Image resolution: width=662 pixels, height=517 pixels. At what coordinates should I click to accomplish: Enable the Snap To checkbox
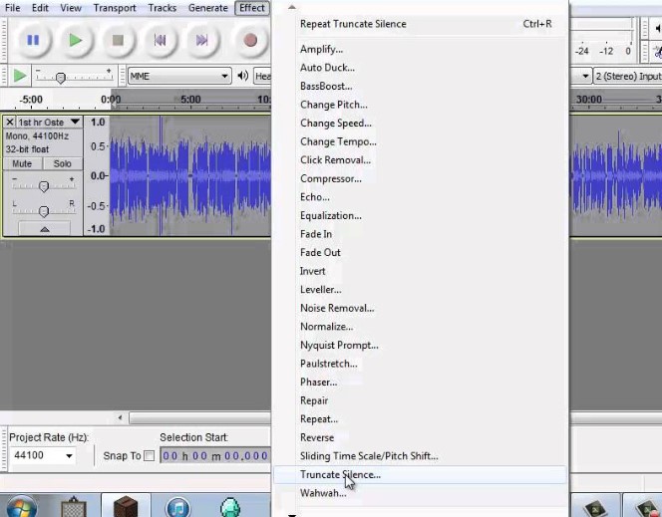pyautogui.click(x=150, y=456)
